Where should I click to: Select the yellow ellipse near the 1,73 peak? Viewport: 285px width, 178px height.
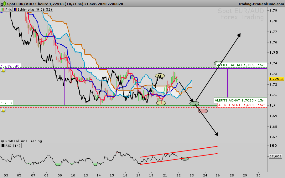pos(160,76)
